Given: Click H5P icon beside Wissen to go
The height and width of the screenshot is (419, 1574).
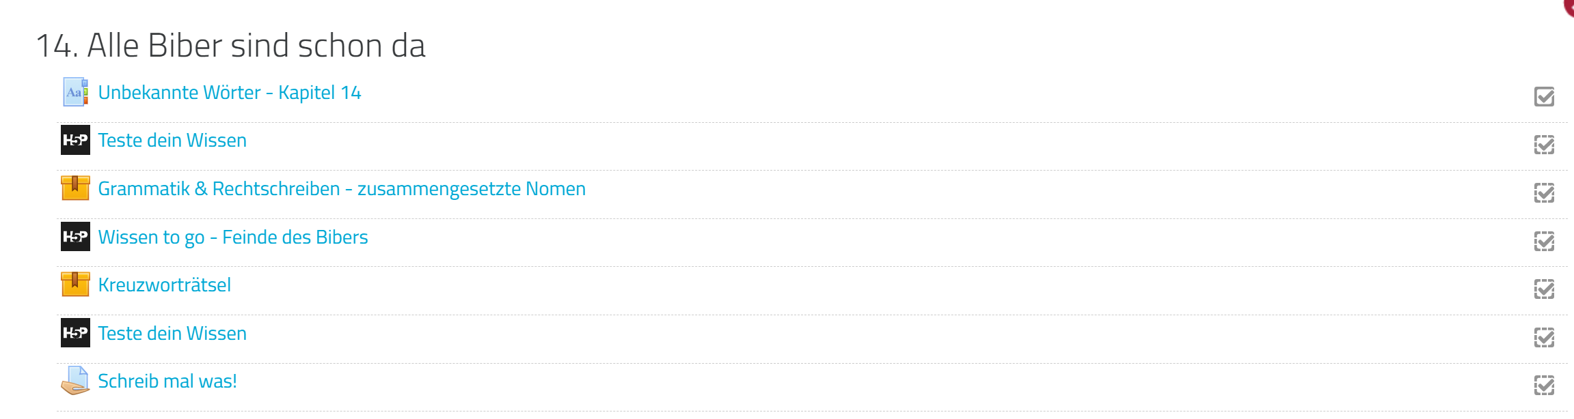Looking at the screenshot, I should [75, 237].
